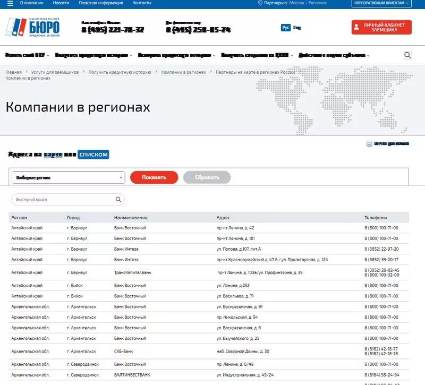Click the Город column header

tap(73, 218)
